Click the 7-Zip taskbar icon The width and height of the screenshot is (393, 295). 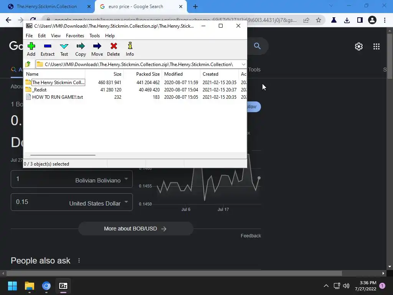tap(63, 286)
